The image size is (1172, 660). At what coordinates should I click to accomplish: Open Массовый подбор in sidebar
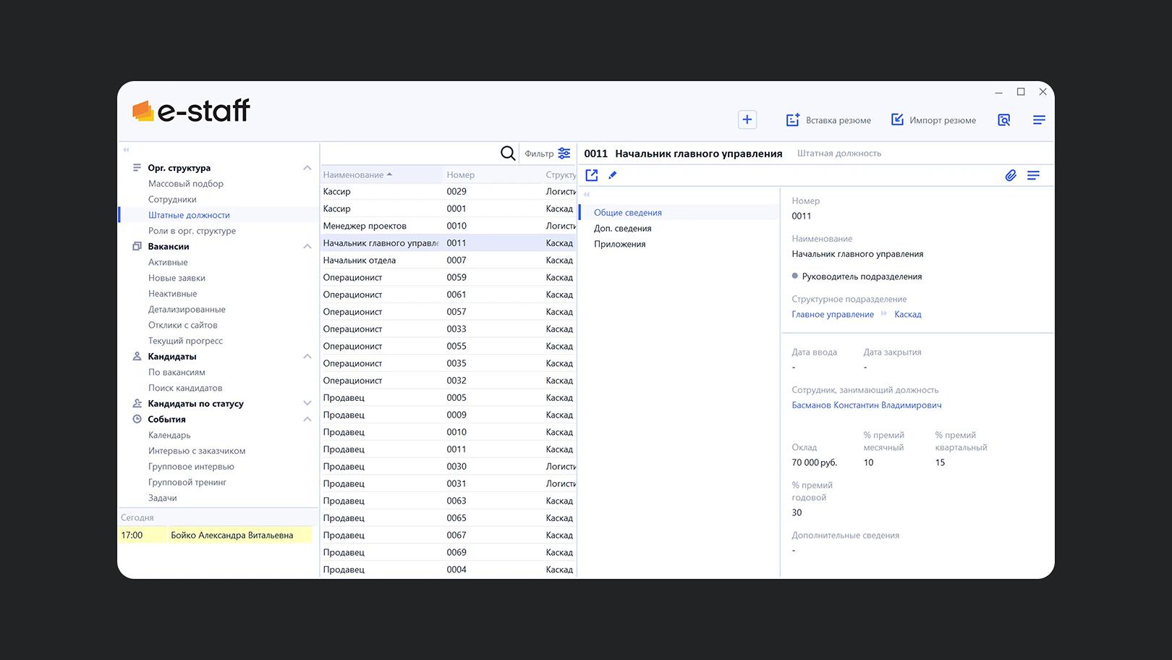(186, 184)
